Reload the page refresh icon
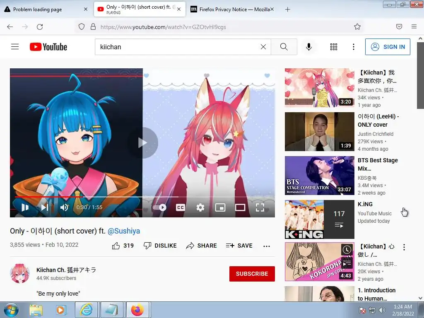The height and width of the screenshot is (318, 424). click(x=40, y=27)
